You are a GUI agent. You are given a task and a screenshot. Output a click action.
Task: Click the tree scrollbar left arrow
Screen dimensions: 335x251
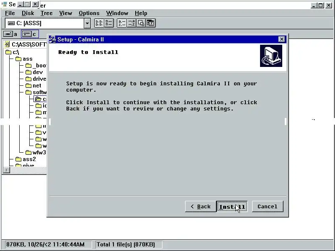click(x=6, y=170)
